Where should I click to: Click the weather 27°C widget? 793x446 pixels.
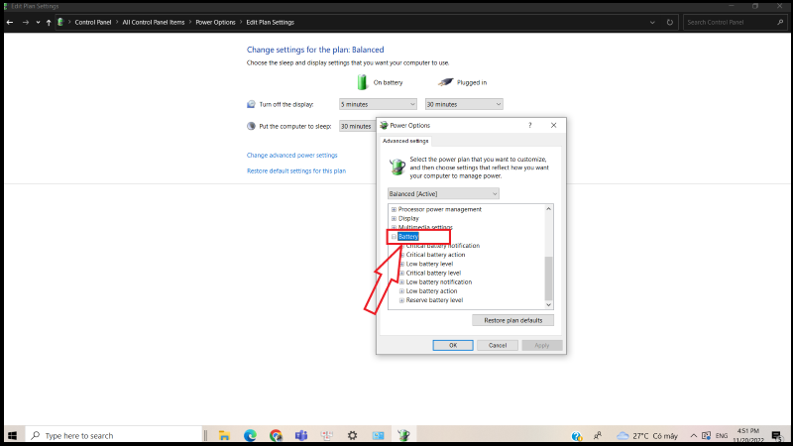click(x=647, y=436)
